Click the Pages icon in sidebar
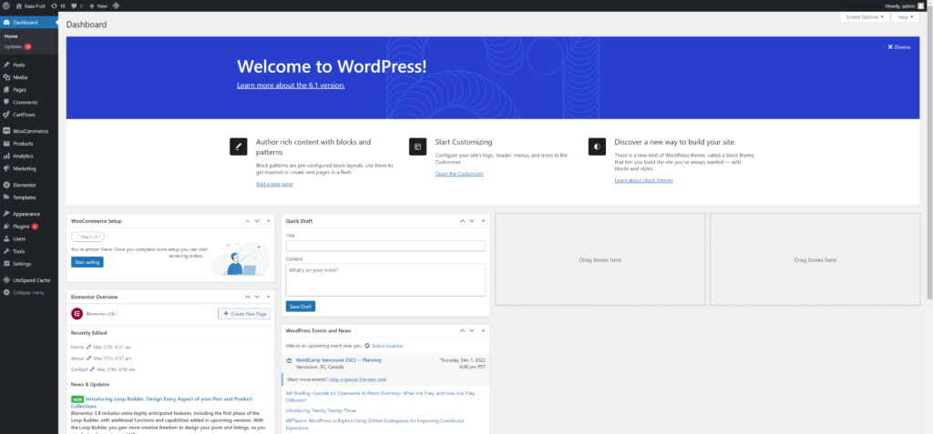The height and width of the screenshot is (434, 933). (6, 90)
